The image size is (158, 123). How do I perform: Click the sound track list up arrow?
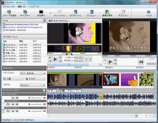coord(3,103)
